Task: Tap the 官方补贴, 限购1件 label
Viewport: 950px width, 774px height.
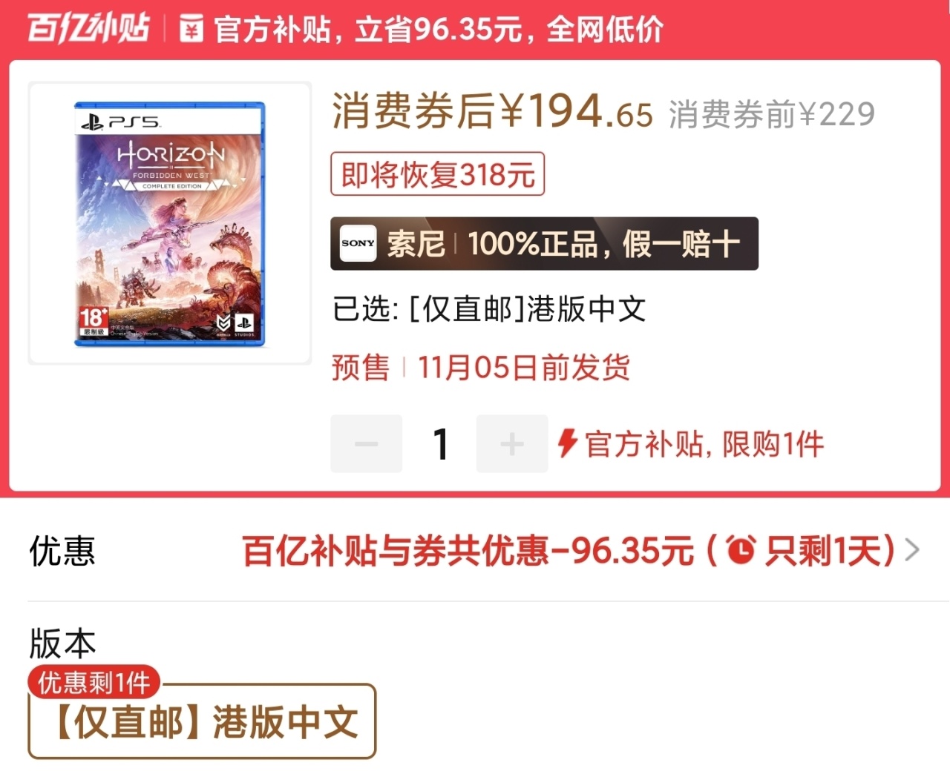Action: point(704,444)
